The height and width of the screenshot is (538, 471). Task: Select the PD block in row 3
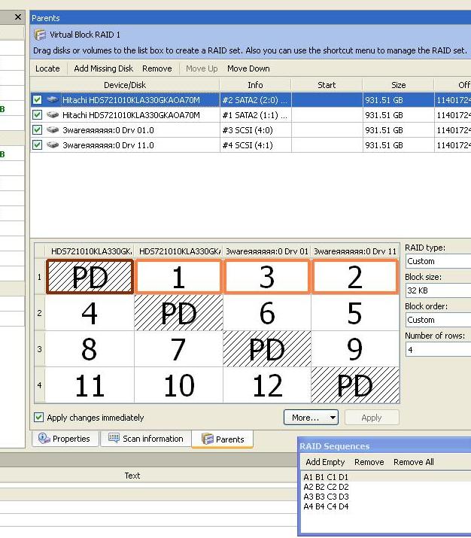267,349
